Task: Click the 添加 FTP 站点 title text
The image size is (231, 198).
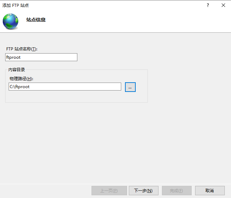Action: [16, 5]
